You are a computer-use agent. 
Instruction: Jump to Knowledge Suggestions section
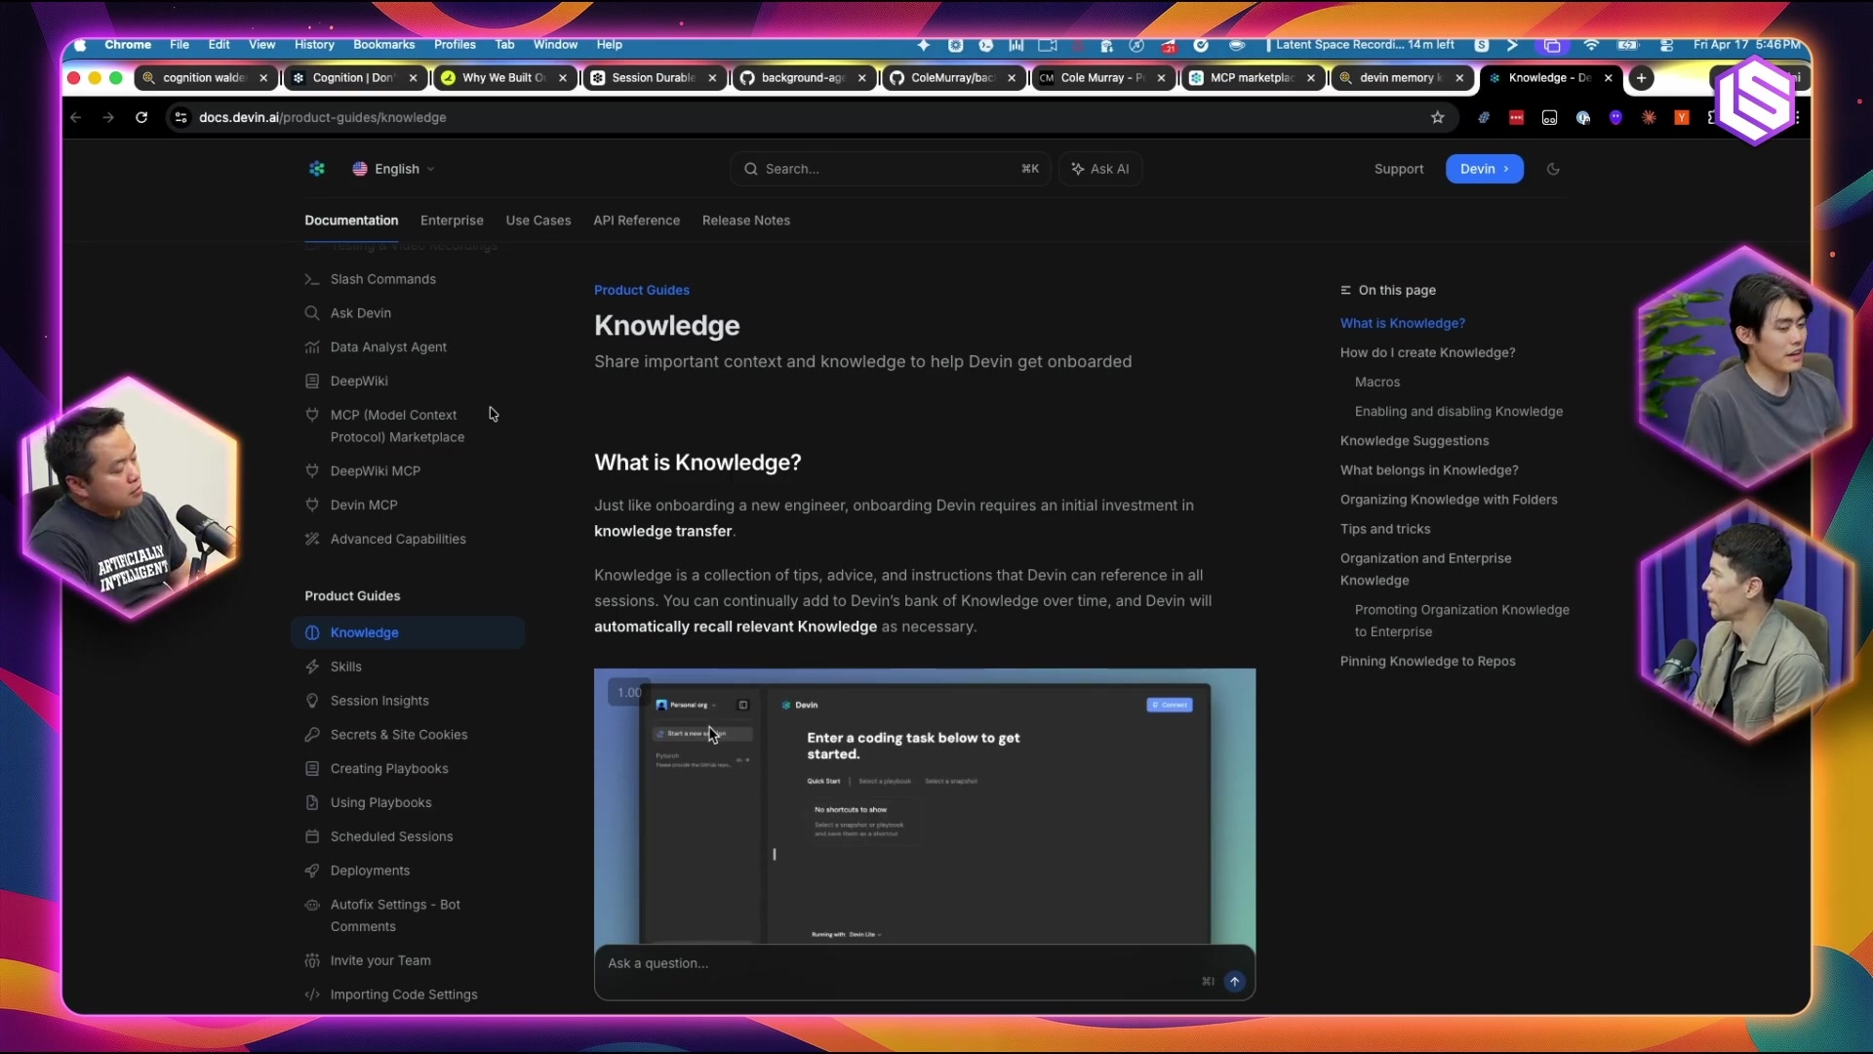point(1415,440)
